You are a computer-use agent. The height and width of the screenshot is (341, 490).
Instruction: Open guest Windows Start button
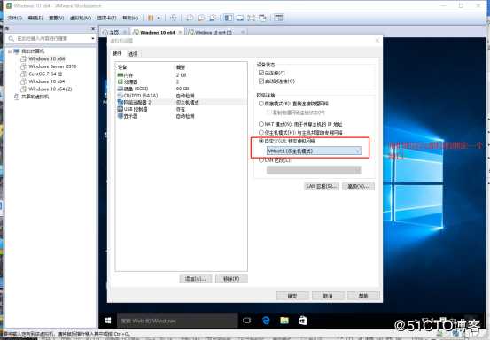click(x=108, y=321)
